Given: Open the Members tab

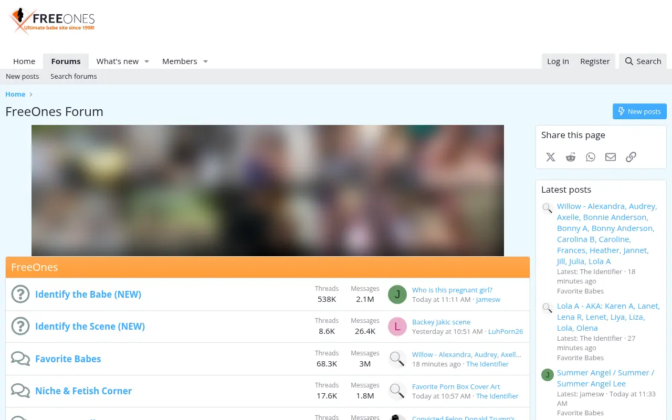Looking at the screenshot, I should [x=180, y=61].
